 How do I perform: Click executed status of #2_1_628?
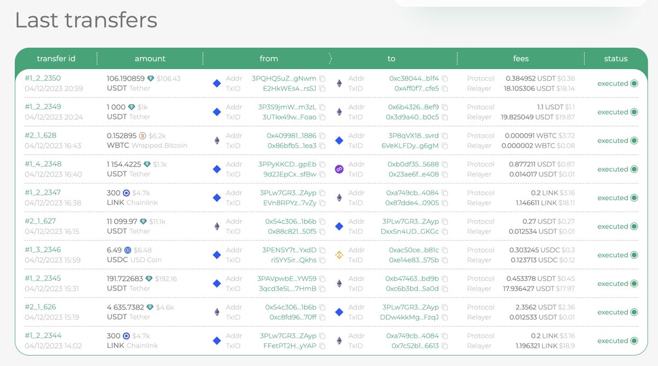pyautogui.click(x=617, y=141)
